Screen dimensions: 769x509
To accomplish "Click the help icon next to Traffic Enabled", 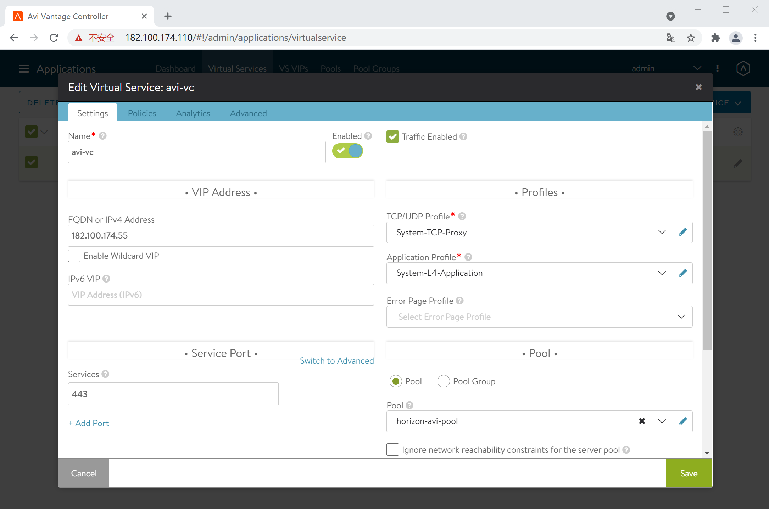I will [x=463, y=136].
